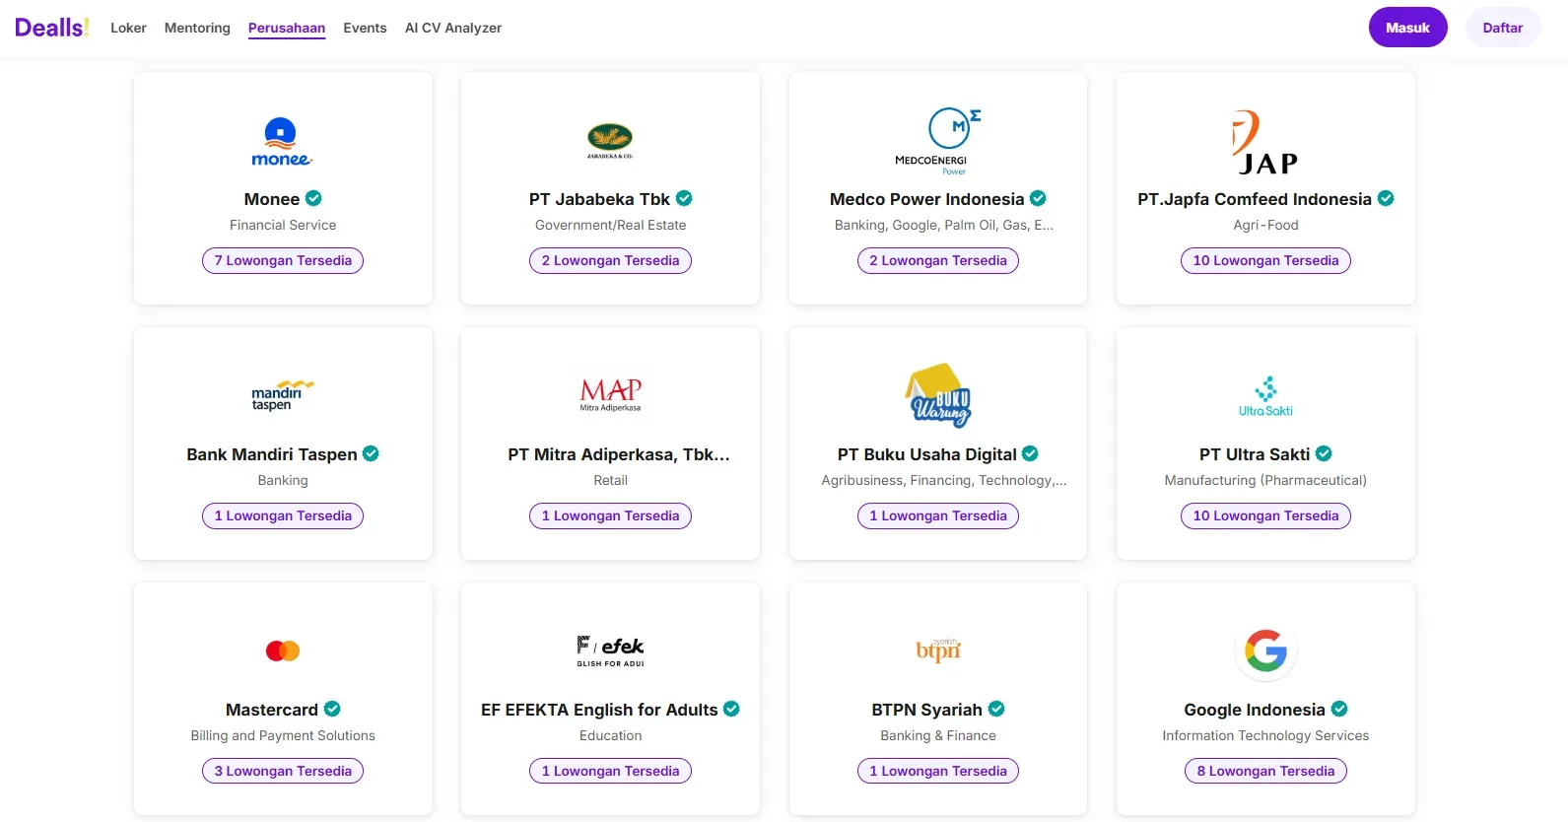Click the JAP Japfa logo
The image size is (1568, 822).
tap(1265, 142)
